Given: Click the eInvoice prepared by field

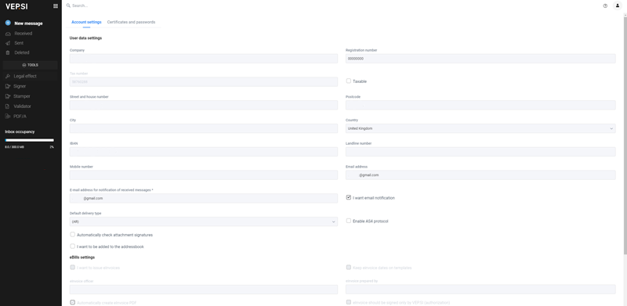Looking at the screenshot, I should coord(480,290).
